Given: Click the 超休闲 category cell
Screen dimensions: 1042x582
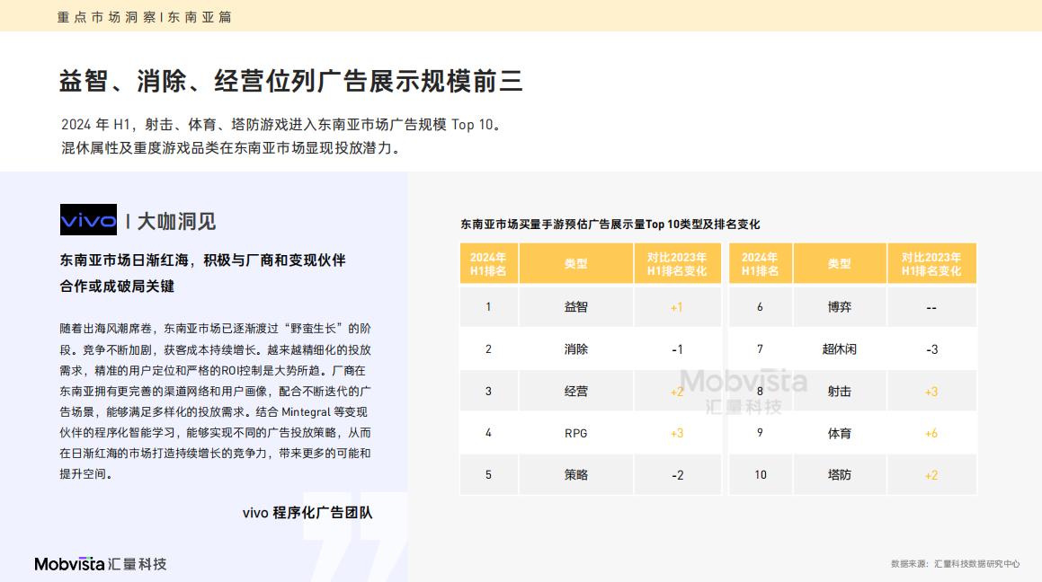Looking at the screenshot, I should (839, 348).
